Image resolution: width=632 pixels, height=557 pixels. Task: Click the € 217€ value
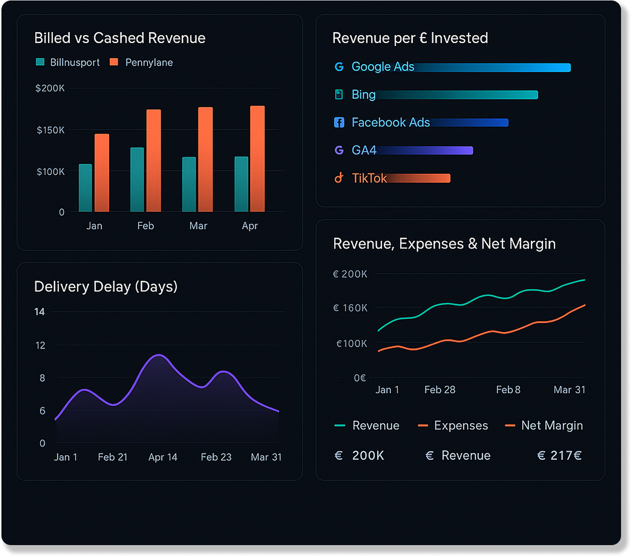tap(560, 456)
